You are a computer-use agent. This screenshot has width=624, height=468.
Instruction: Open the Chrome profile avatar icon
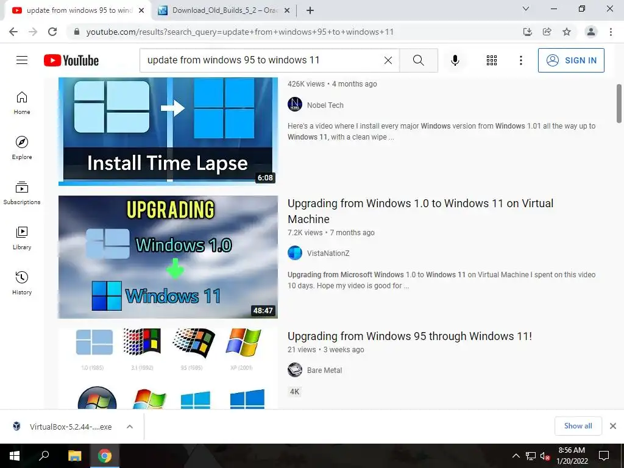coord(591,32)
